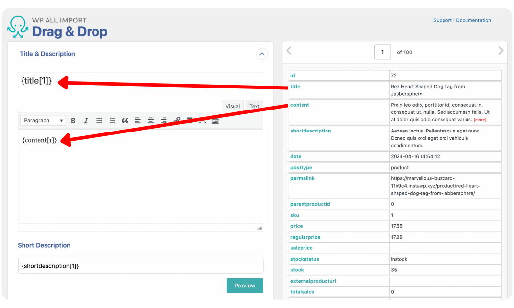Open the Toolbar Toggle kitchen sink
Viewport: 514px width, 308px height.
(215, 120)
